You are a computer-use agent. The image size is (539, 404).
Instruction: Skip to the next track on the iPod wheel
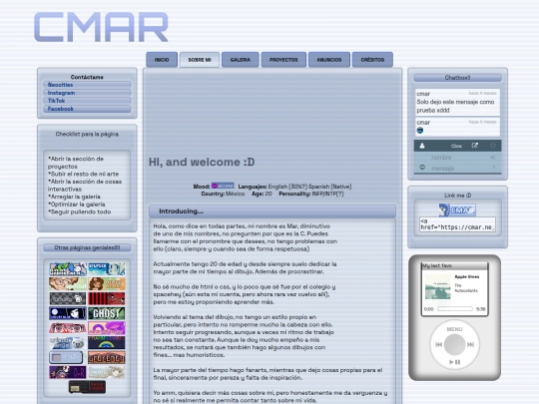[x=470, y=344]
